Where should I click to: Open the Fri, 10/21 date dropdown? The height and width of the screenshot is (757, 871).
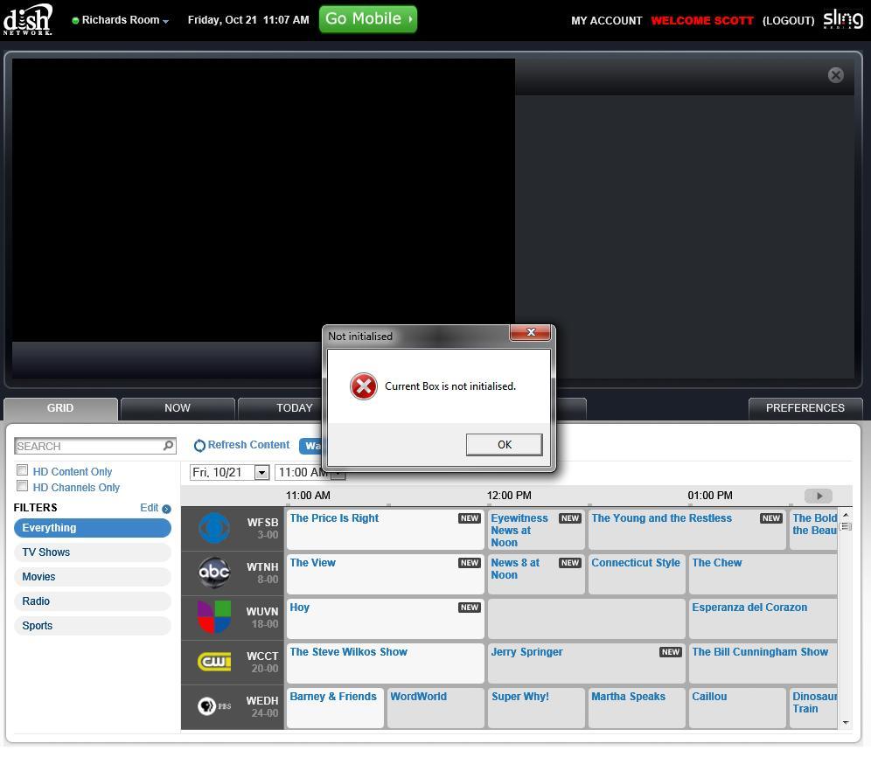click(x=261, y=473)
